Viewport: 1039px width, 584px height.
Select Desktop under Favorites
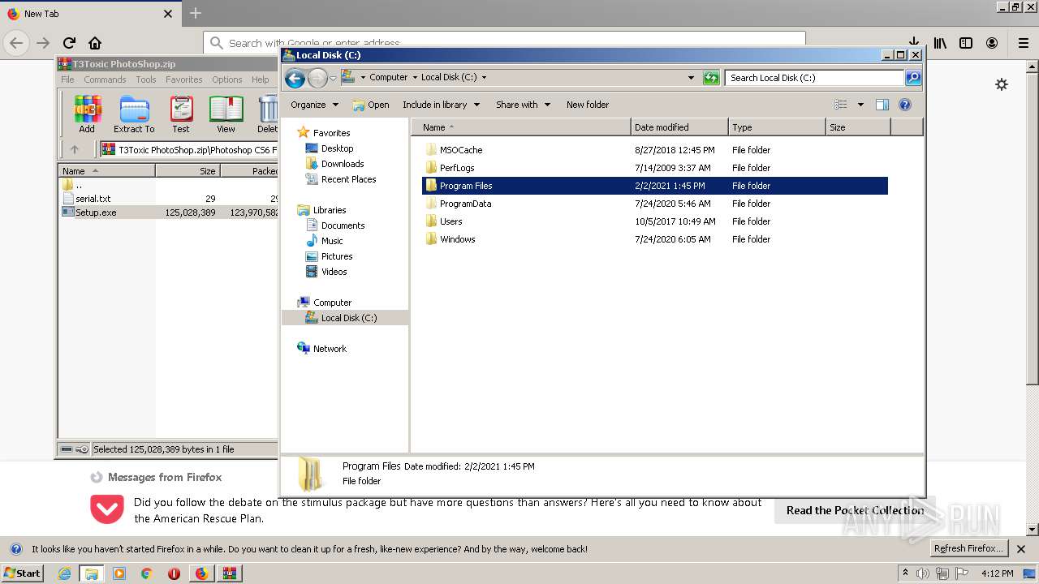coord(337,148)
